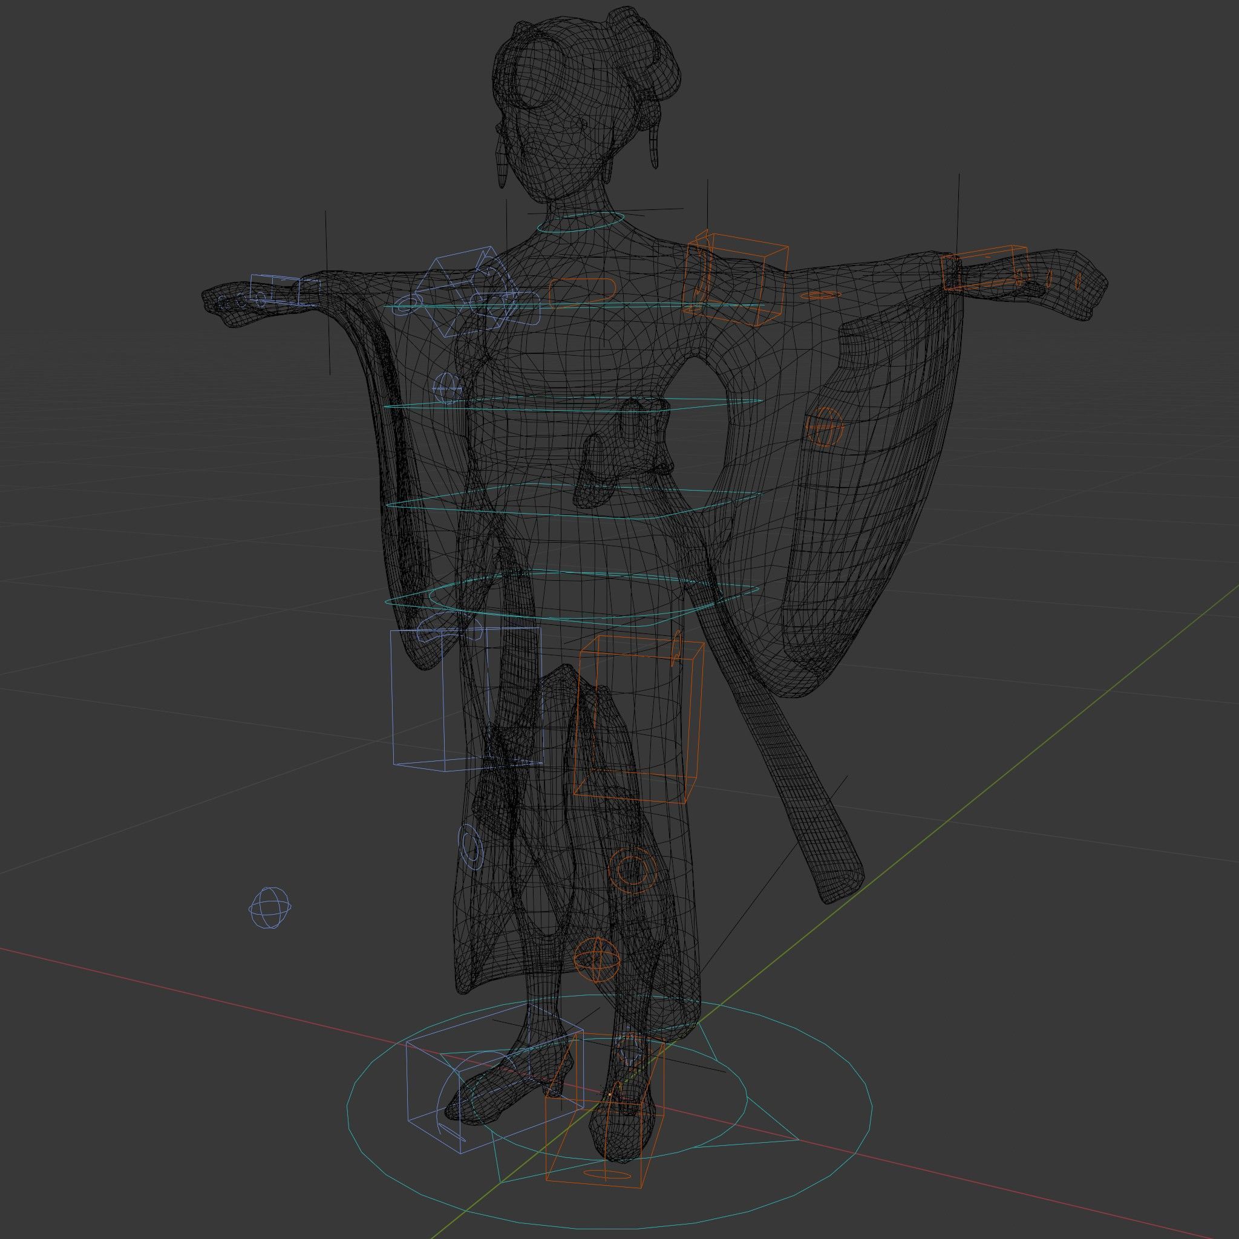Viewport: 1239px width, 1239px height.
Task: Select the blue foot box control
Action: pyautogui.click(x=496, y=1079)
